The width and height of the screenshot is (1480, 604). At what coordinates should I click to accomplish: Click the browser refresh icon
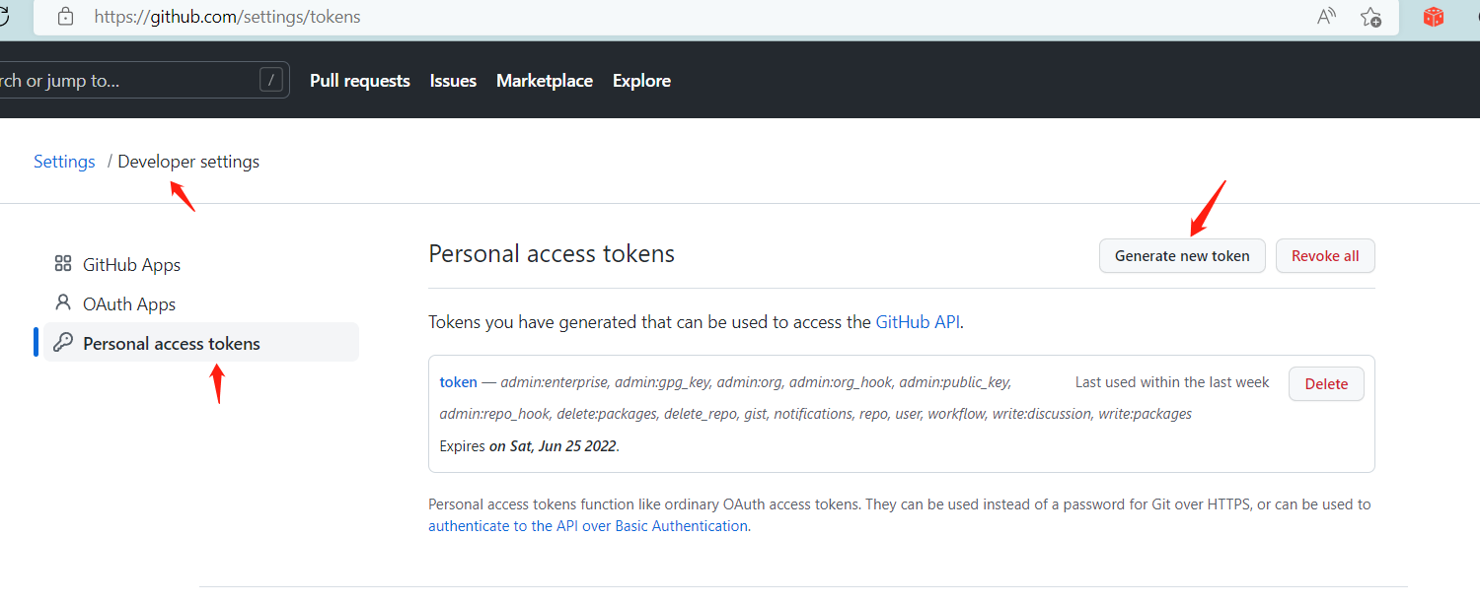point(4,16)
